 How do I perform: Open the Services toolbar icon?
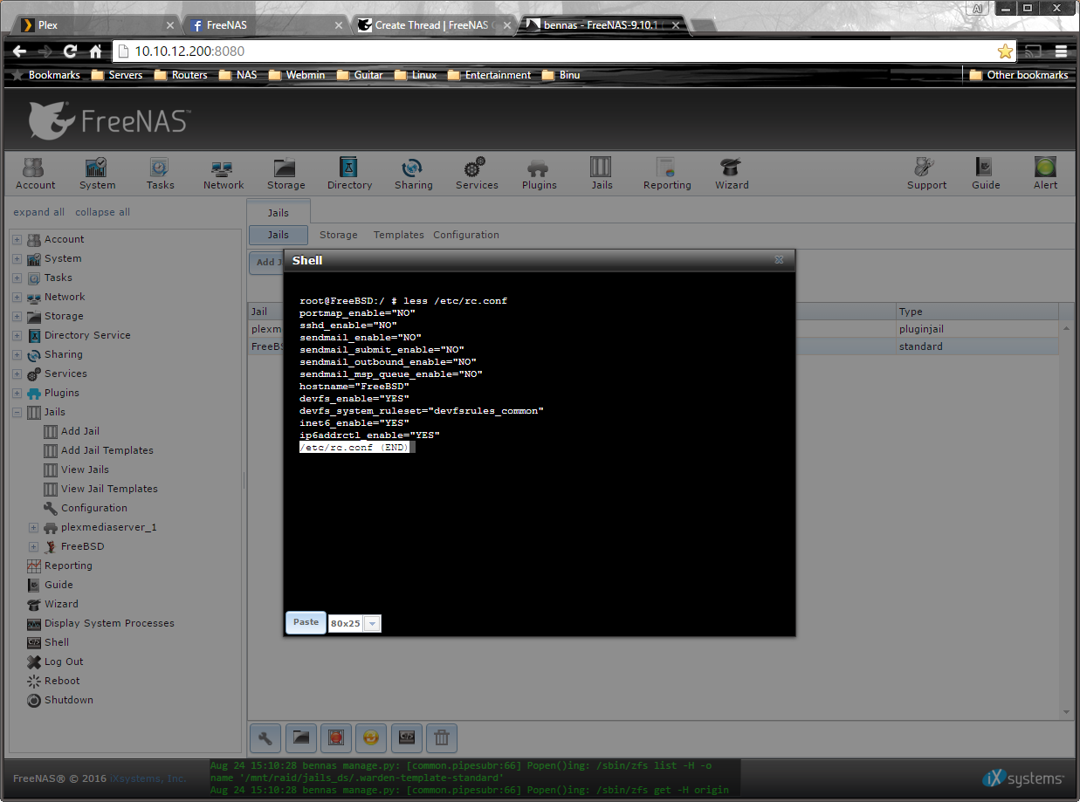coord(477,173)
